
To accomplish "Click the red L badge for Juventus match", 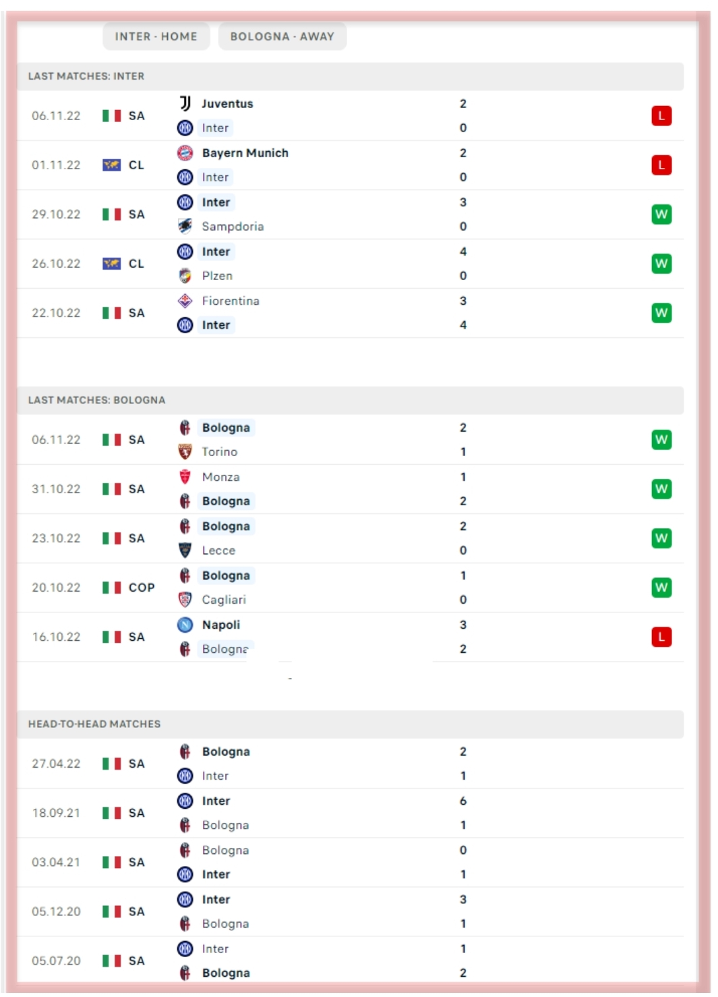I will click(x=661, y=116).
